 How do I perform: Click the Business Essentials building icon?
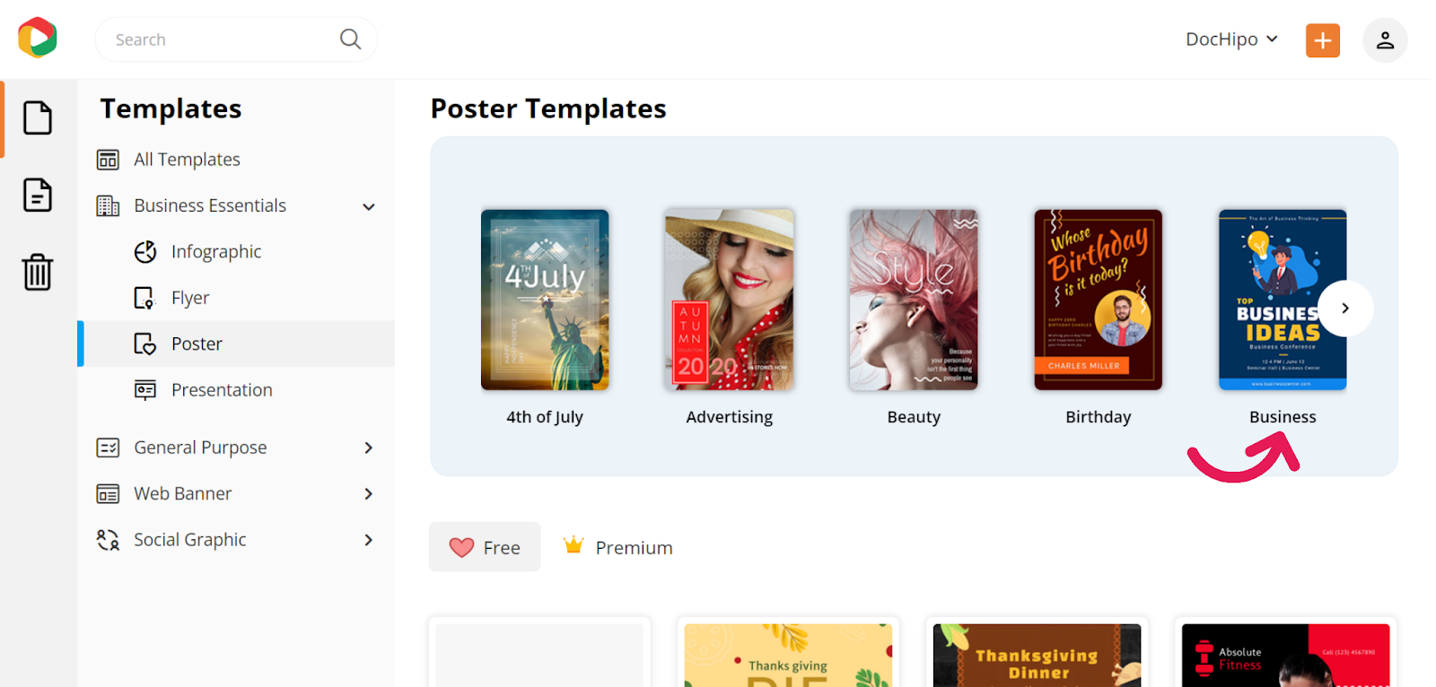click(108, 206)
